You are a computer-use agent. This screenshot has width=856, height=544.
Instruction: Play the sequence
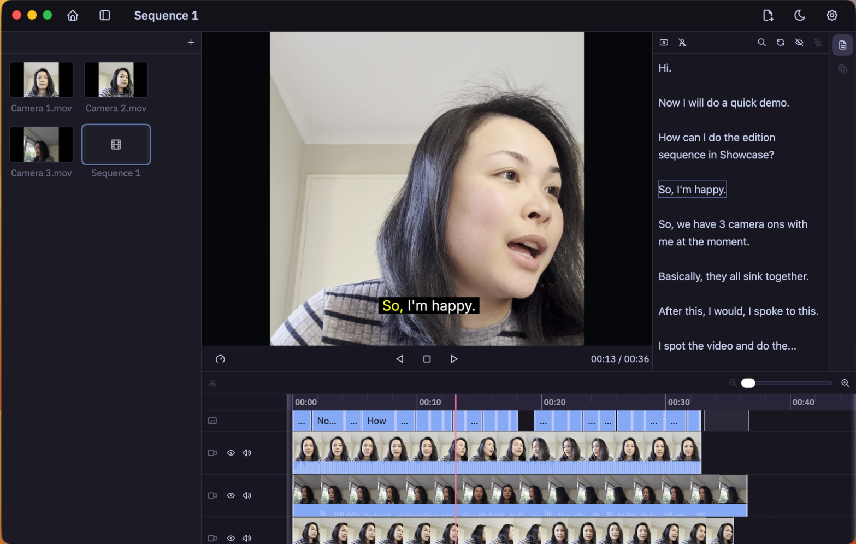[454, 359]
